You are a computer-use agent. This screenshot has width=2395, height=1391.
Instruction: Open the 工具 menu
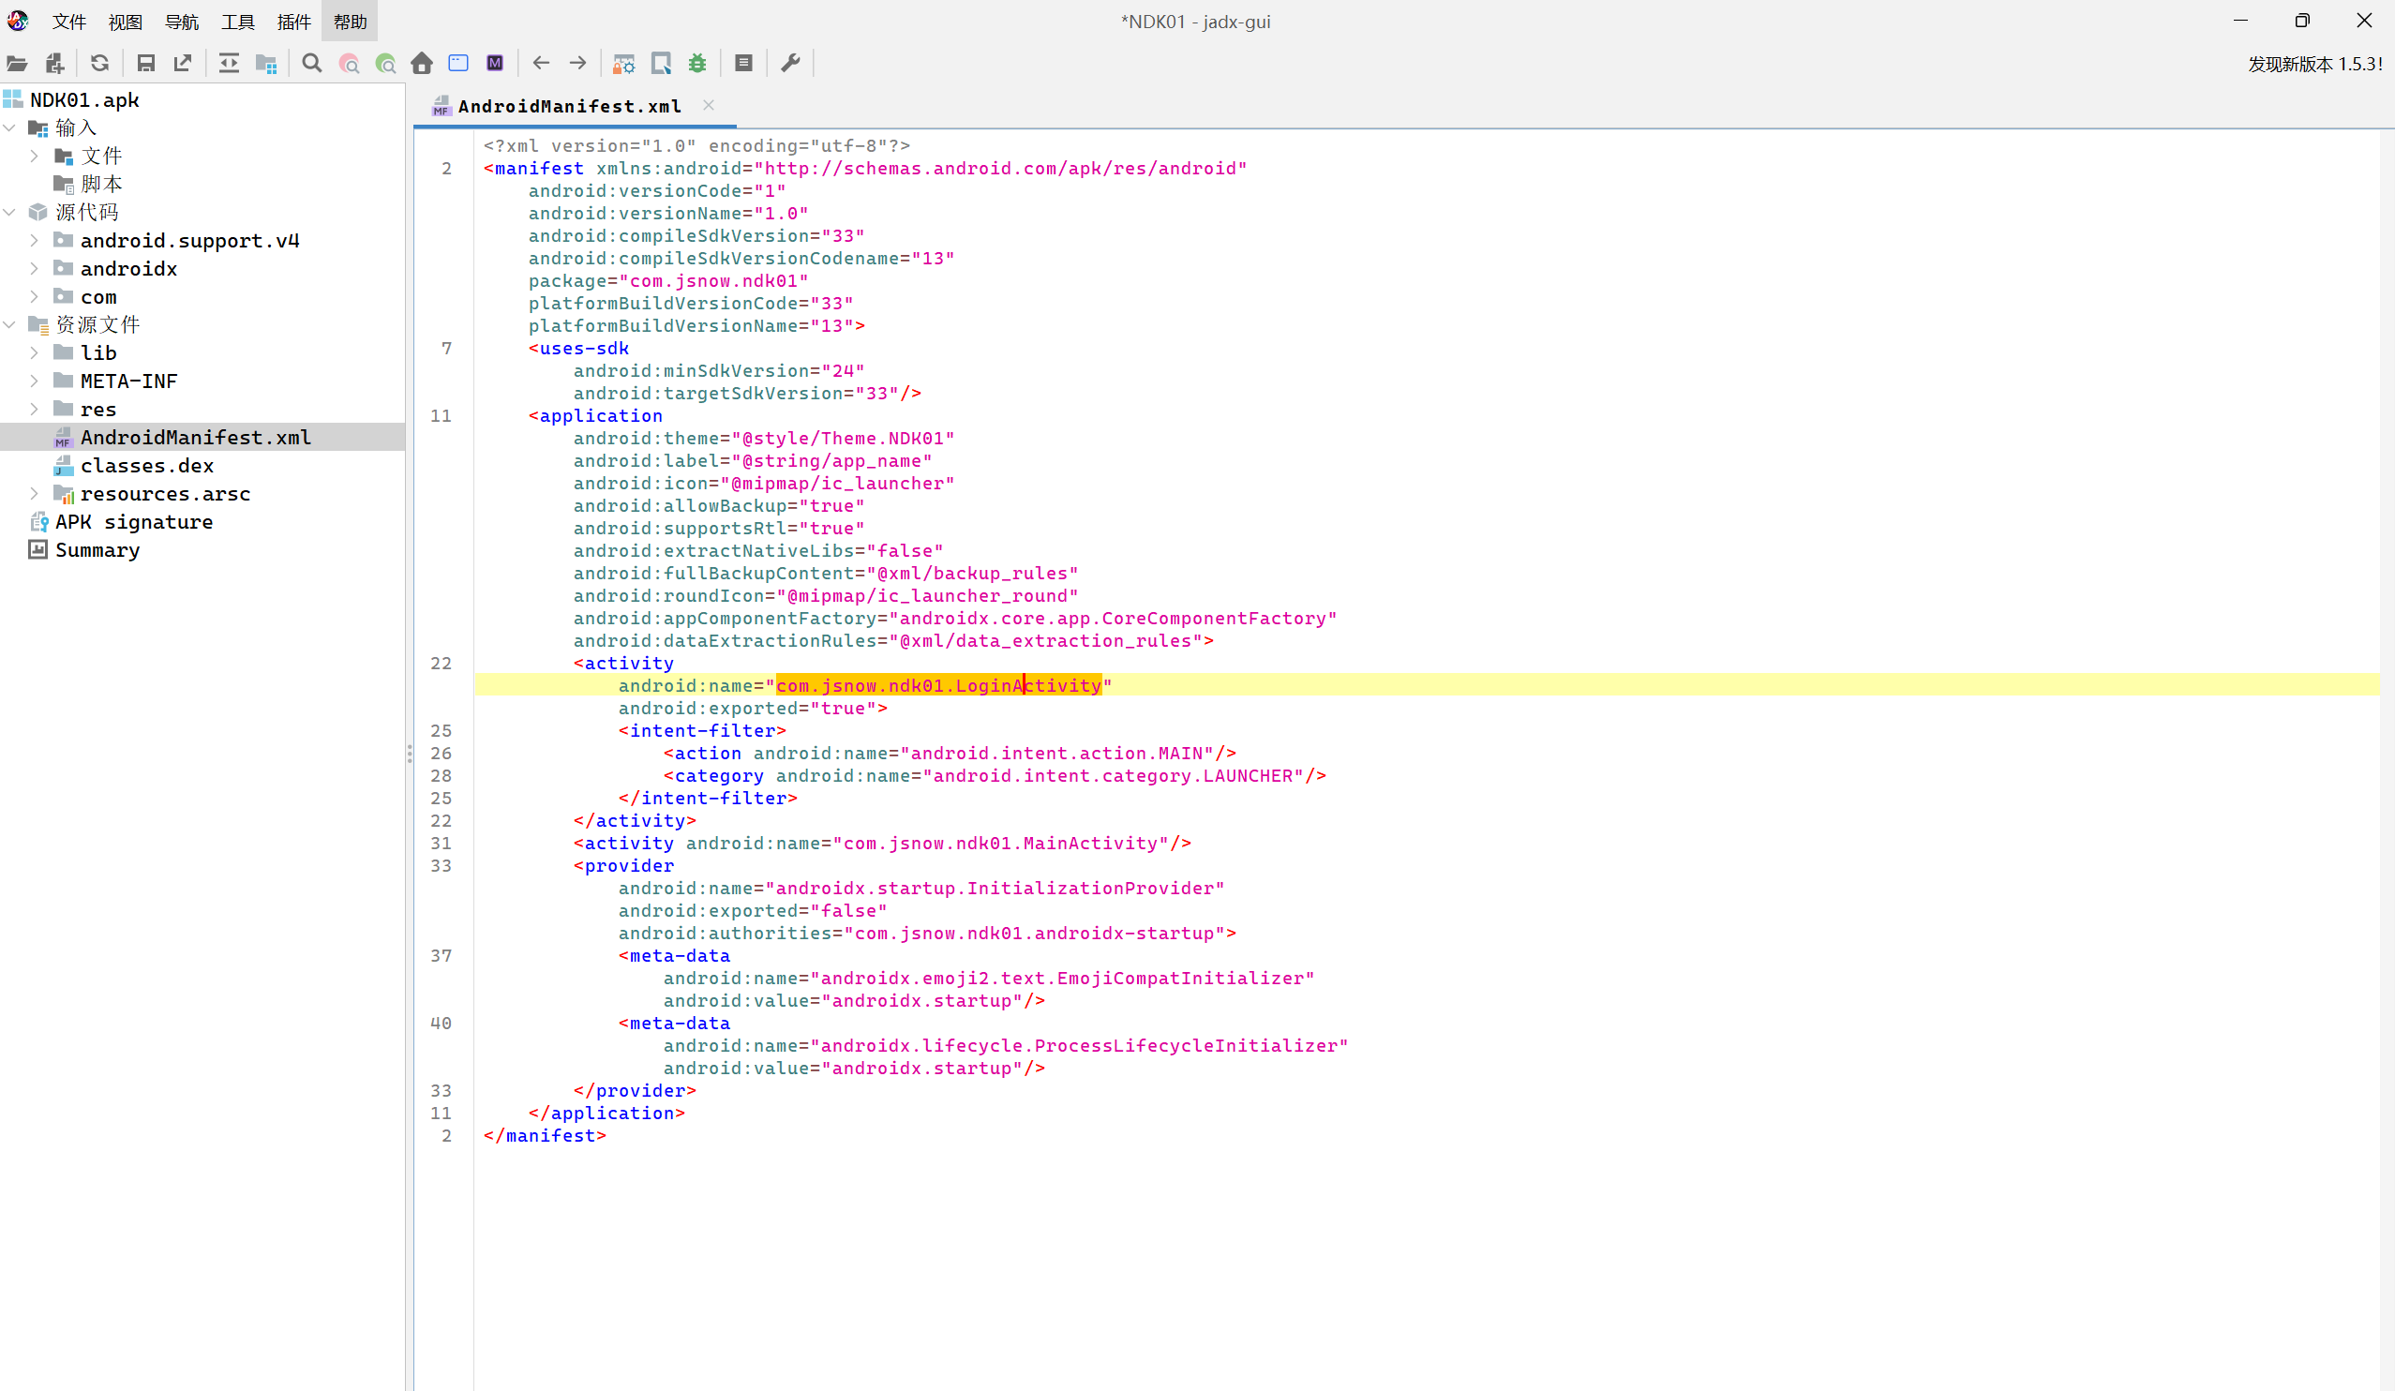click(x=237, y=22)
